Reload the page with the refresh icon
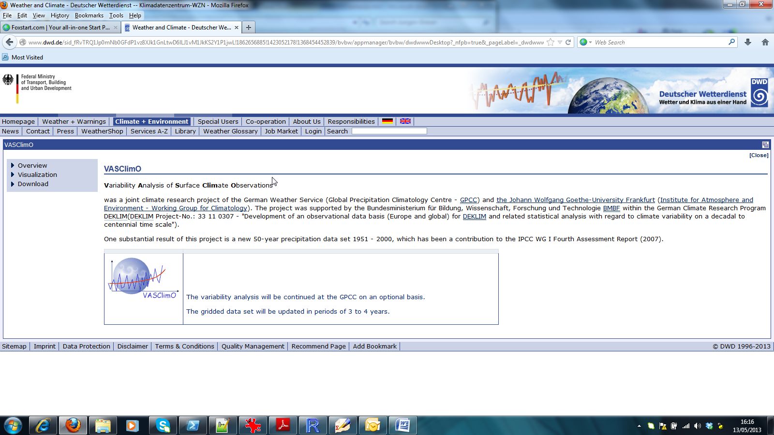Image resolution: width=774 pixels, height=435 pixels. click(x=568, y=42)
